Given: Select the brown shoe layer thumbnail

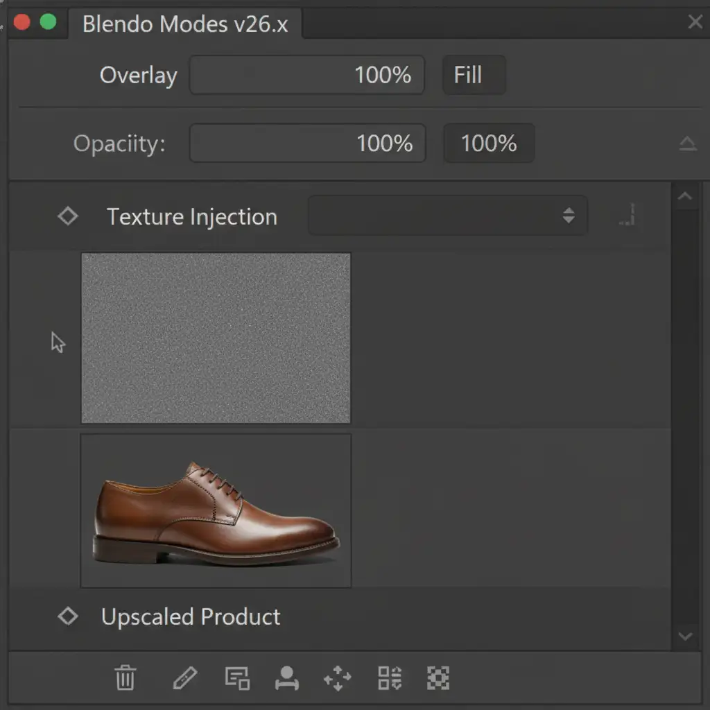Looking at the screenshot, I should click(216, 511).
